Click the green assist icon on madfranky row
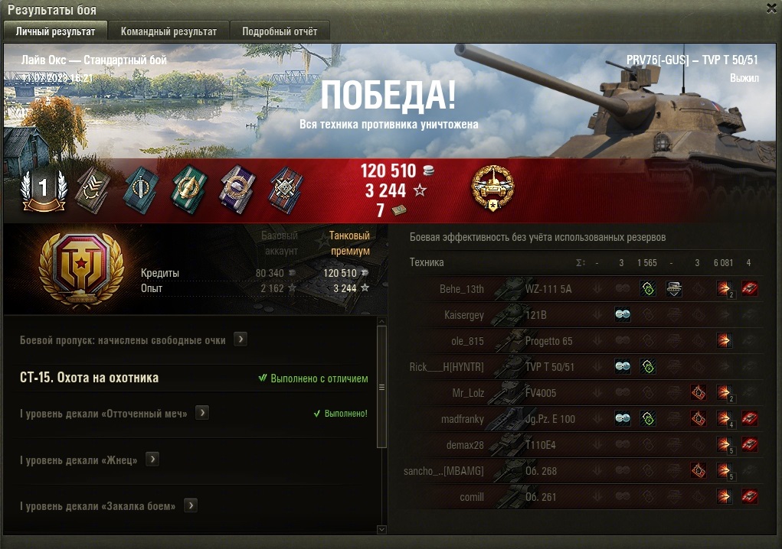The width and height of the screenshot is (782, 549). tap(648, 418)
